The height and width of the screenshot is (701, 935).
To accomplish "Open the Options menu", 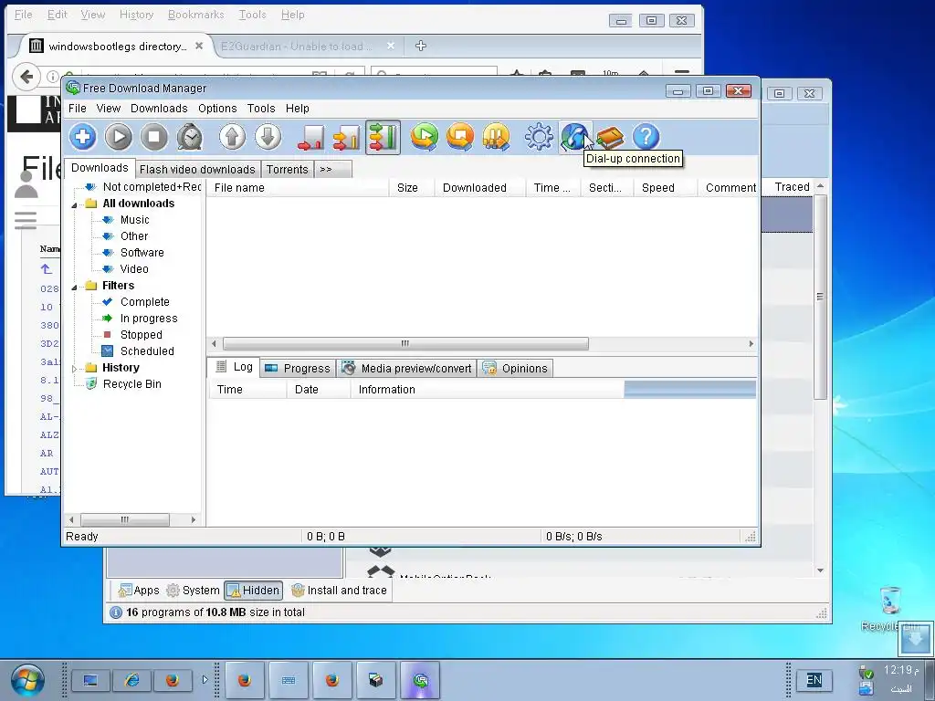I will click(x=217, y=109).
